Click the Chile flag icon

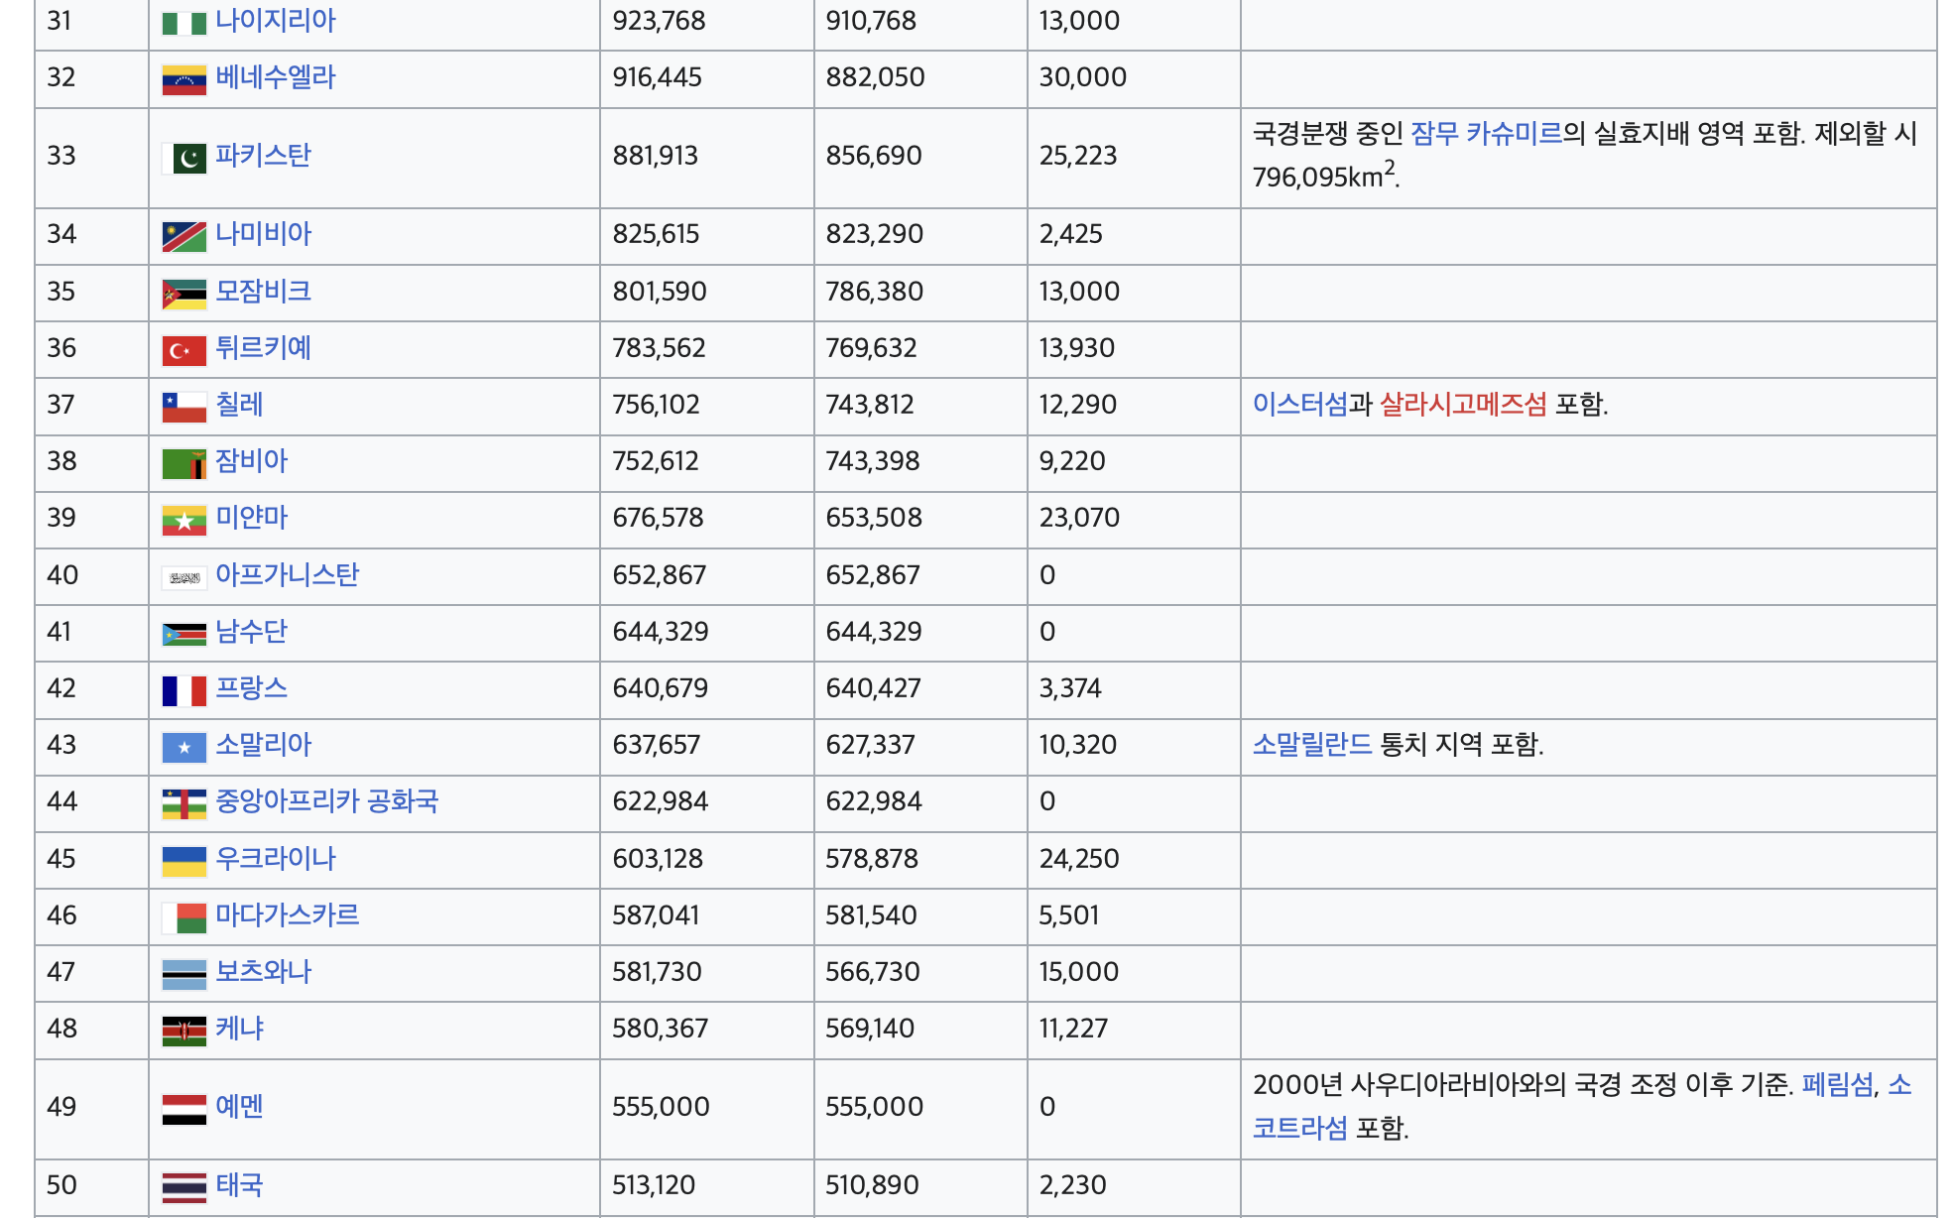coord(183,407)
